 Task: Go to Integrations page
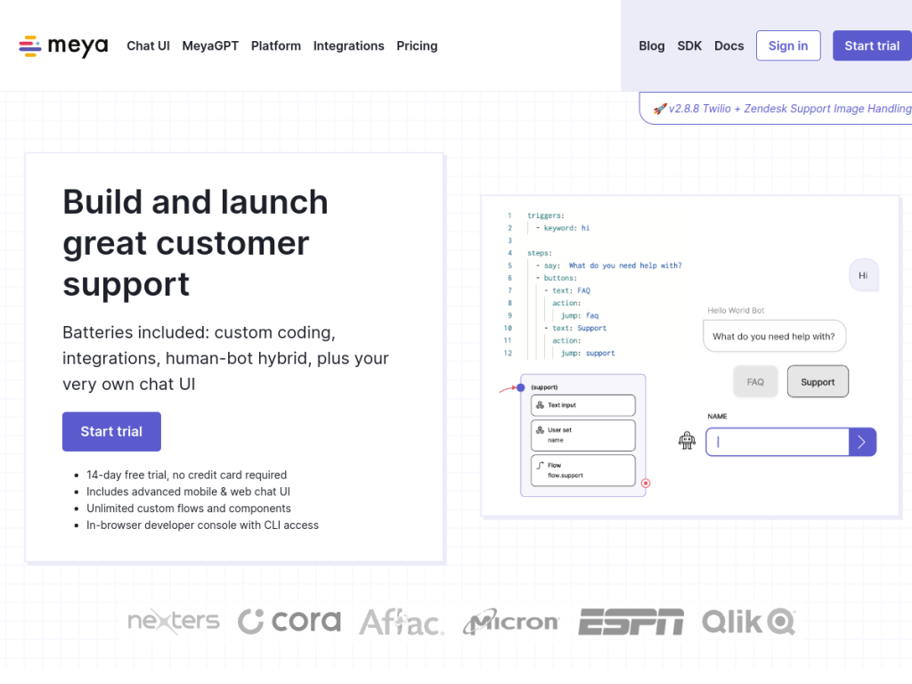[348, 46]
